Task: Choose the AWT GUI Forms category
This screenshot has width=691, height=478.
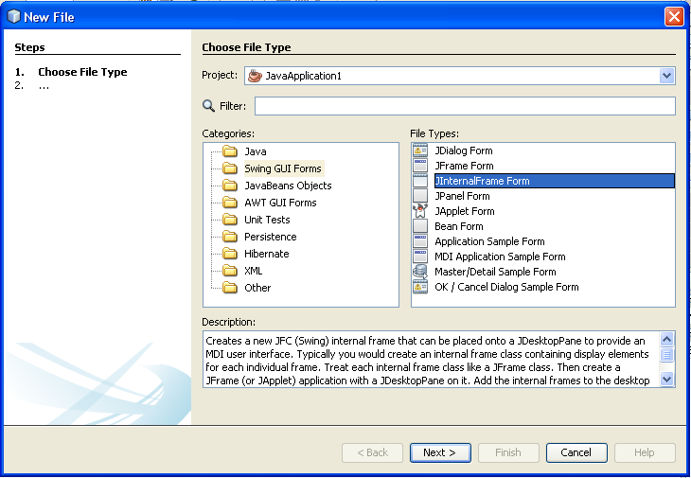Action: [280, 203]
